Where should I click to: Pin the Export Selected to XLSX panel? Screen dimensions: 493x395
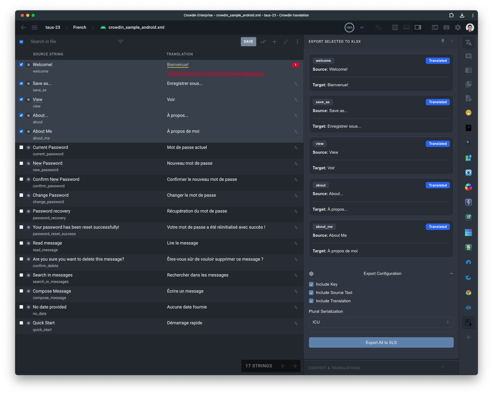tap(443, 41)
